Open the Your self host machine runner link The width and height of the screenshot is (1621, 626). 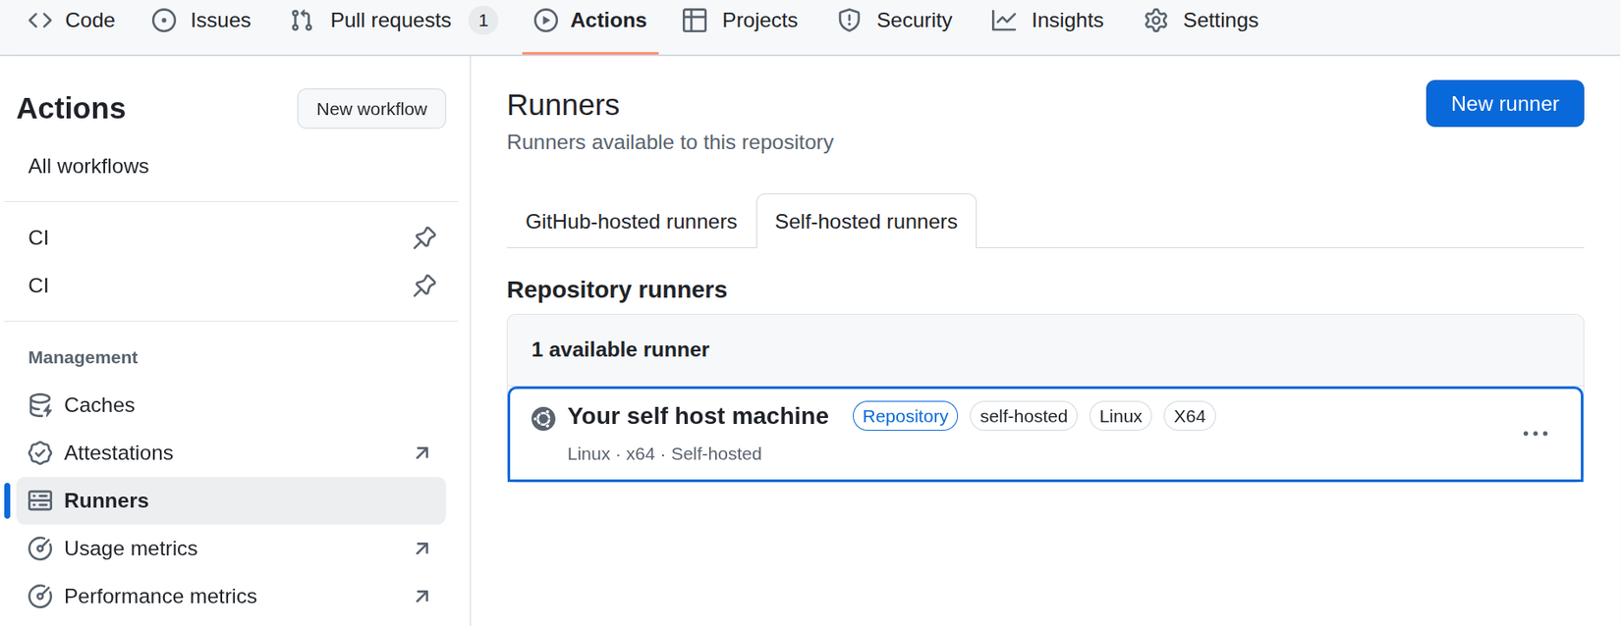(x=698, y=416)
